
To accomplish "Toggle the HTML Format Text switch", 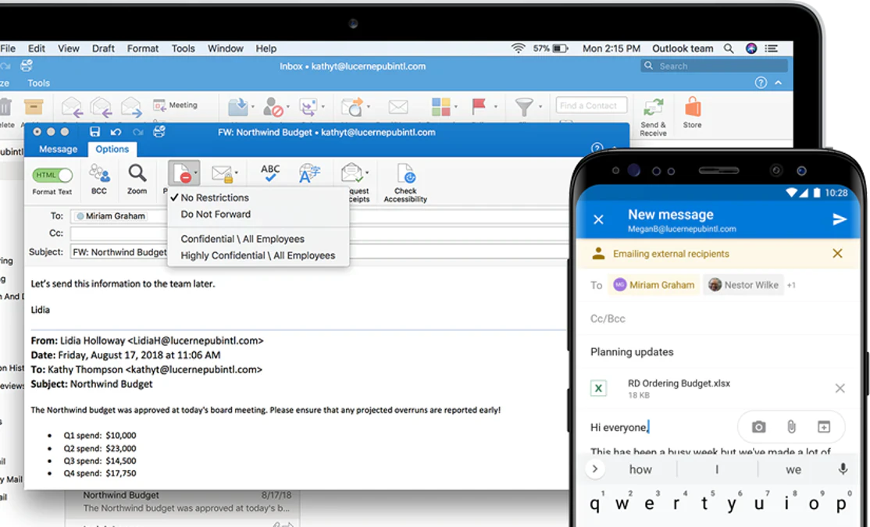I will click(x=52, y=173).
